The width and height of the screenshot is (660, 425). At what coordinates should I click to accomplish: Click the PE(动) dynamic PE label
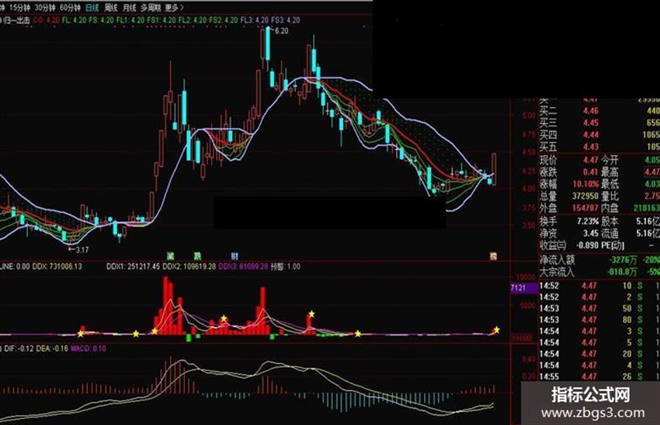point(614,245)
